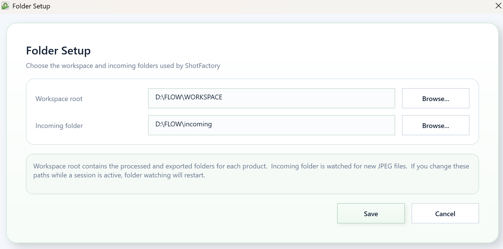The height and width of the screenshot is (249, 503).
Task: Click the 'Choose the workspace and incoming folders' subtitle
Action: tap(123, 66)
